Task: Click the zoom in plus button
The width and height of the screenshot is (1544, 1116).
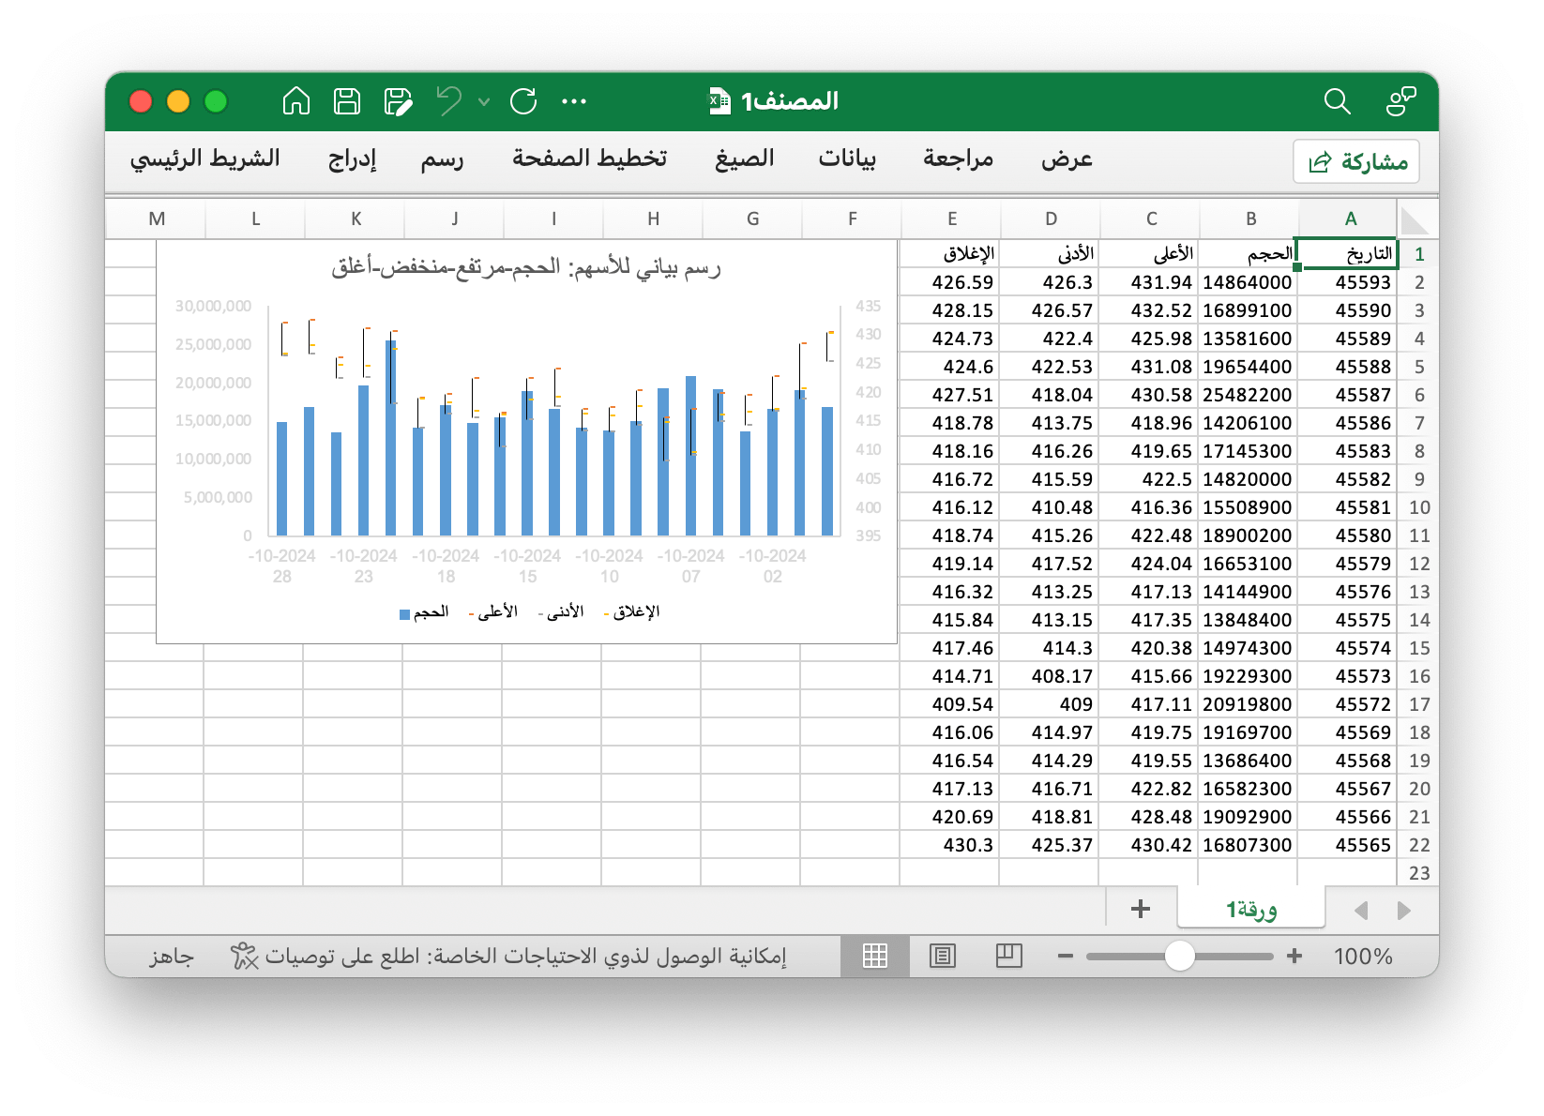Action: (1294, 956)
